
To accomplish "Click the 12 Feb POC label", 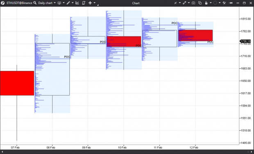I will click(211, 42).
